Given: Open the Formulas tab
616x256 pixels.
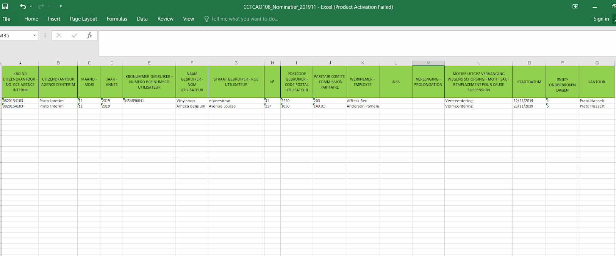Looking at the screenshot, I should click(x=117, y=19).
